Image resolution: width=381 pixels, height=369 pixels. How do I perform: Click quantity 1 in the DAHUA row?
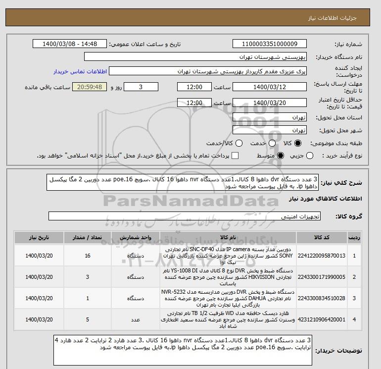click(88, 298)
